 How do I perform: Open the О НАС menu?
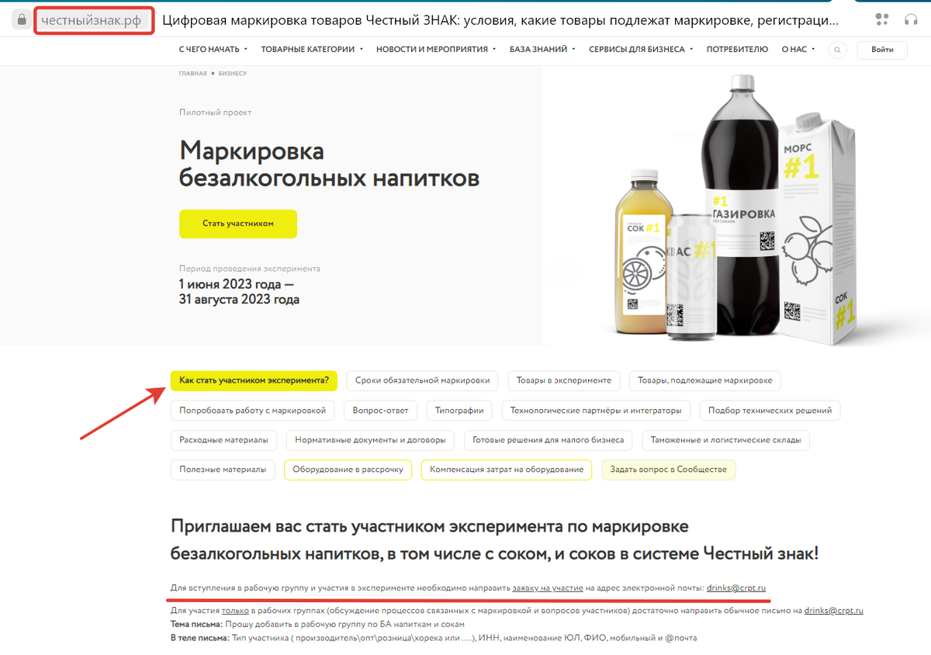(x=798, y=49)
